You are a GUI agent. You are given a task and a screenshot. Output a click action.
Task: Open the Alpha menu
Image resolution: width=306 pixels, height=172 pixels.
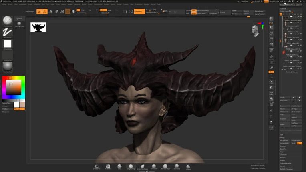4,4
